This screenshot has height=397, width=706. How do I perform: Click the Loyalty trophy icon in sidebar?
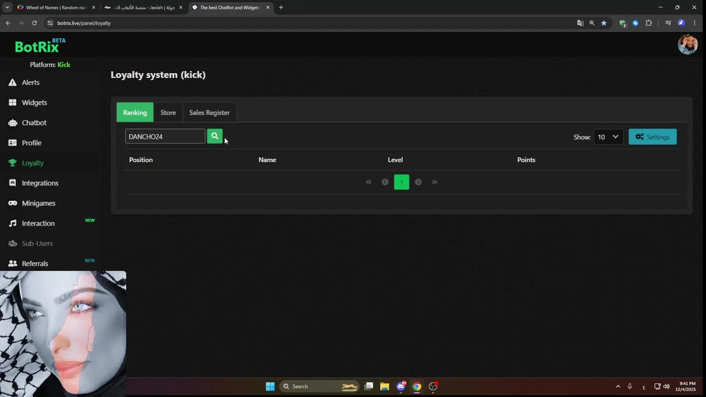click(x=12, y=163)
